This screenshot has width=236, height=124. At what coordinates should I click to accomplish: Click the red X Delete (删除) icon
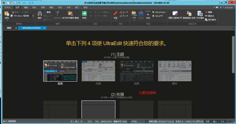point(206,12)
